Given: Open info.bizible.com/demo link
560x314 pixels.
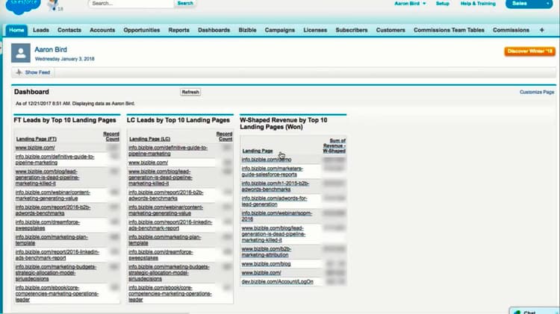Looking at the screenshot, I should pyautogui.click(x=267, y=160).
